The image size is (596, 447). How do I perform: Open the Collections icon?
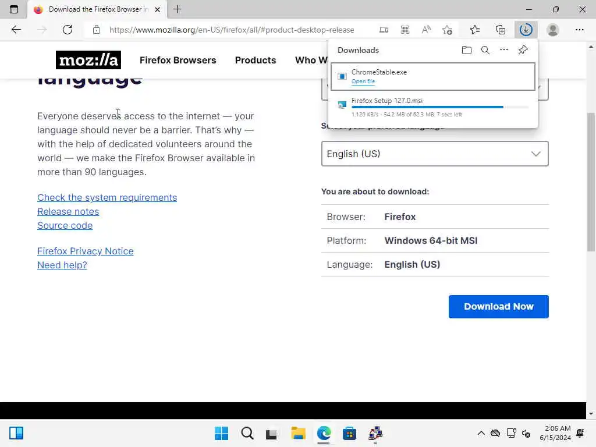[501, 30]
